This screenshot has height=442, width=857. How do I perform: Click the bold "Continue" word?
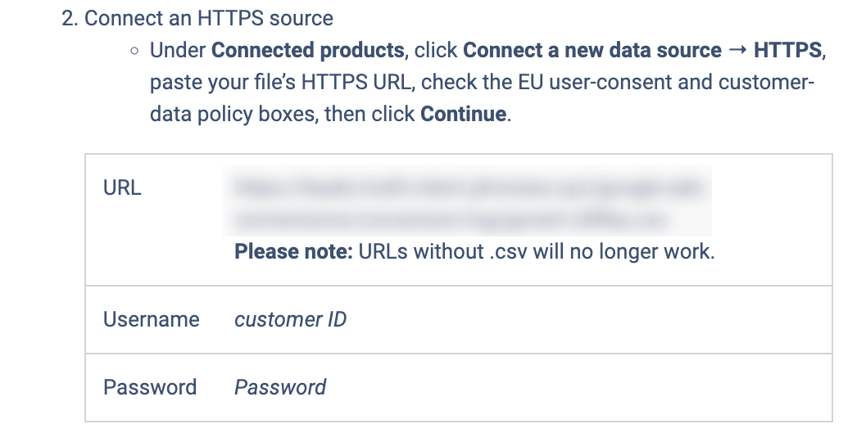tap(463, 114)
